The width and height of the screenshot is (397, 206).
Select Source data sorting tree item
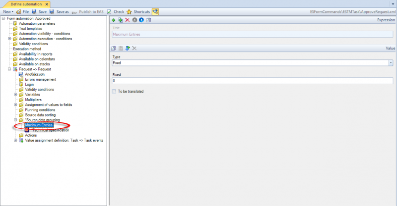pos(40,115)
